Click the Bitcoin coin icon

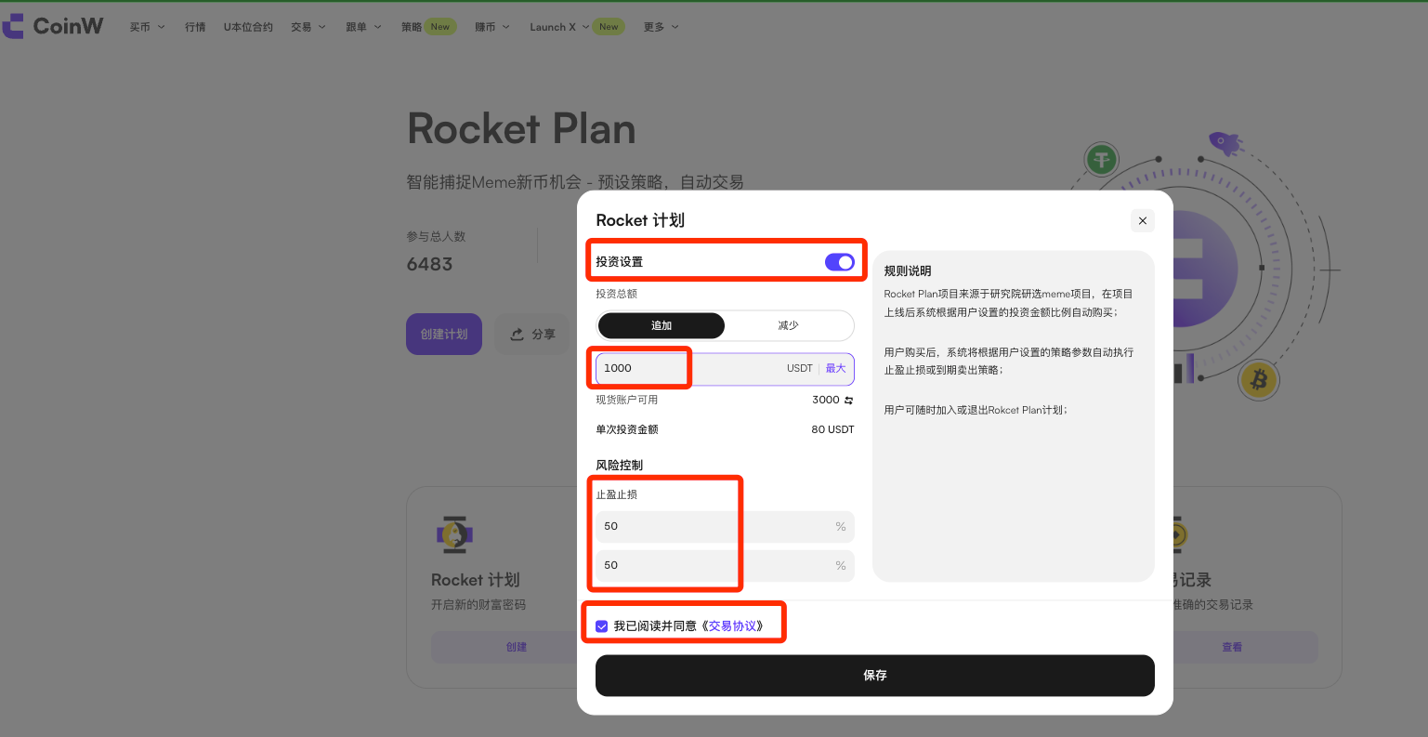click(1259, 379)
